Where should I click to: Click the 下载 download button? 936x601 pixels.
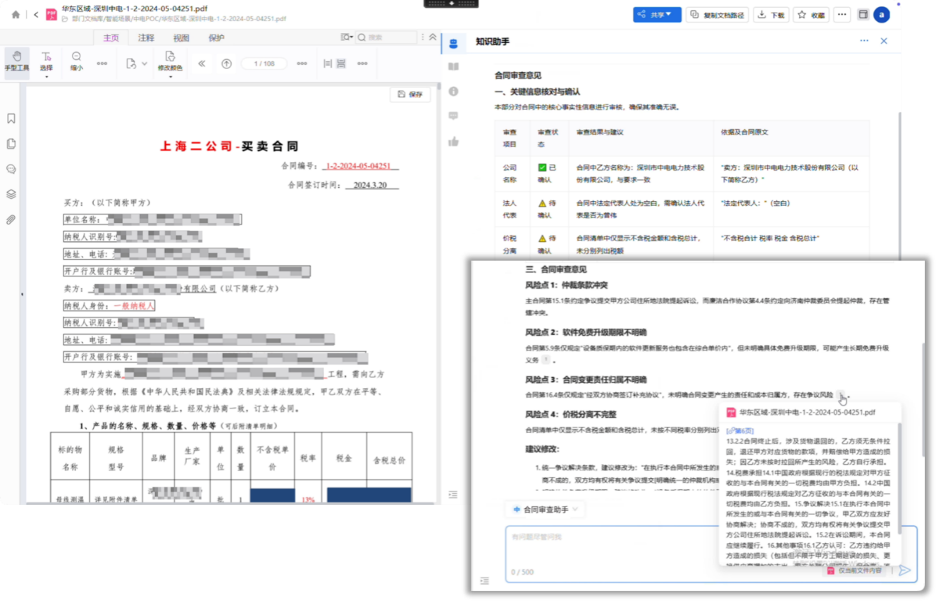coord(771,14)
